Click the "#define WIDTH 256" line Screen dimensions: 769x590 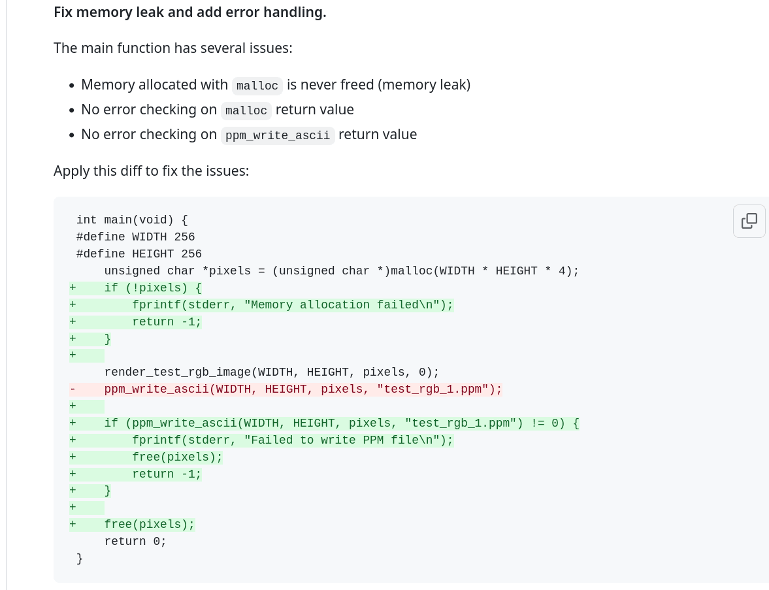135,237
